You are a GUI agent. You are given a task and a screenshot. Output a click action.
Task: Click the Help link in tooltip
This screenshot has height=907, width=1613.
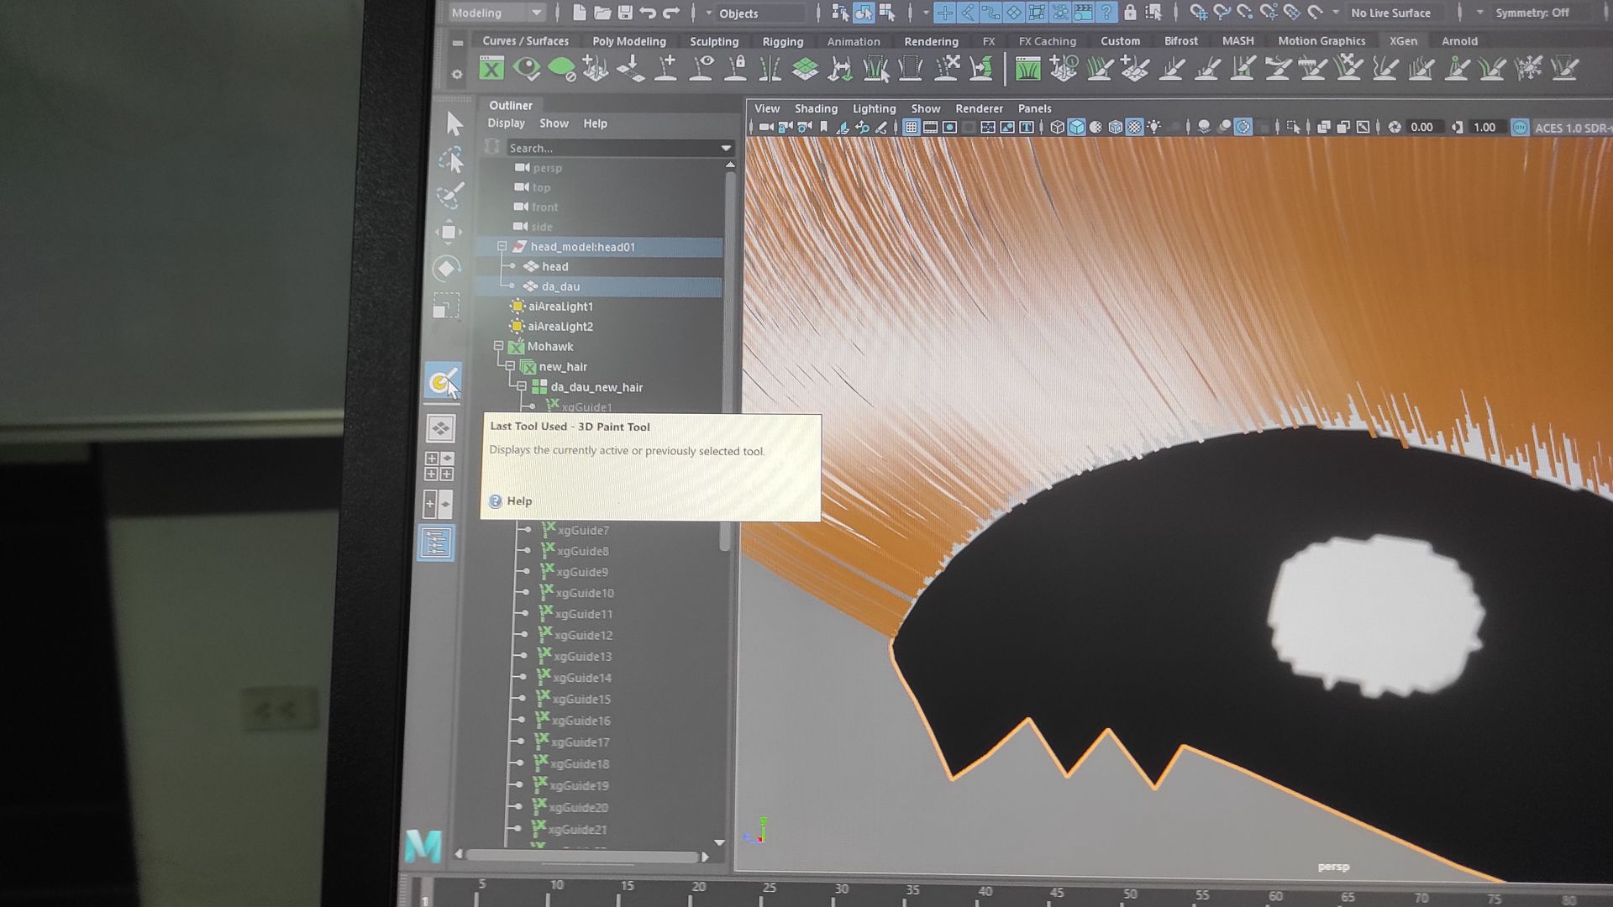pos(518,501)
